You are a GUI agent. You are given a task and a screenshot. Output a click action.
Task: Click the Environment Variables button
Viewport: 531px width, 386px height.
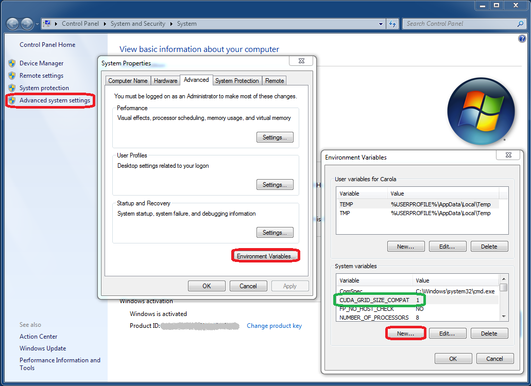tap(266, 256)
